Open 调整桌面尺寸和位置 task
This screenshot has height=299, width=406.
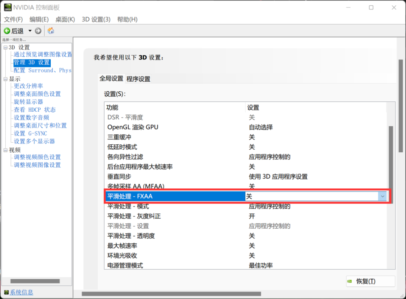click(x=40, y=126)
